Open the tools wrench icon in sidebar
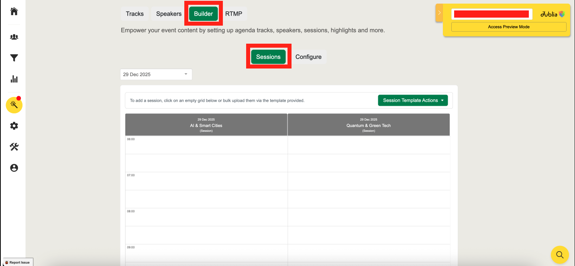The width and height of the screenshot is (575, 266). pos(14,147)
